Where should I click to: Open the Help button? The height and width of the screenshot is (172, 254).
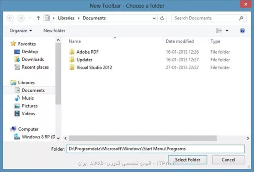tap(242, 31)
